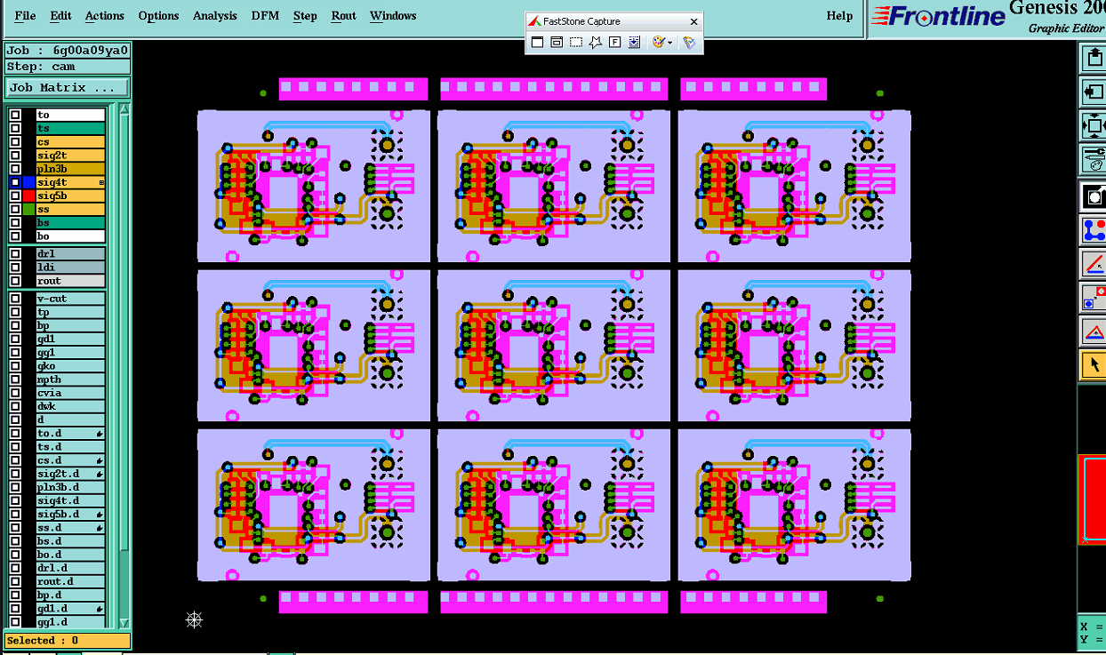Toggle checkbox for the 'ts' layer

(x=15, y=129)
